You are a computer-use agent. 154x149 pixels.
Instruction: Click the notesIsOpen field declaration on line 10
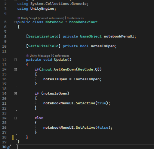point(103,46)
